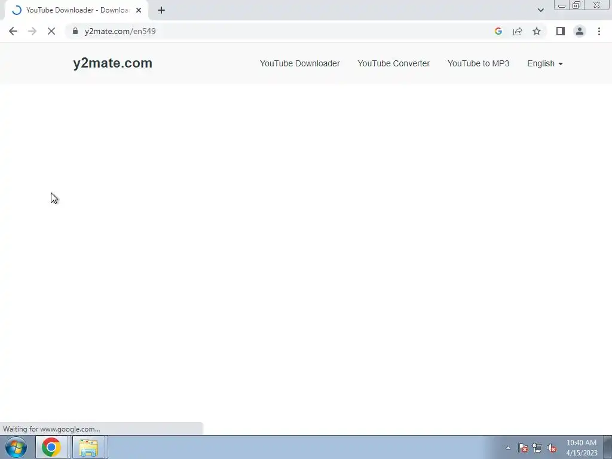Open a new tab with plus button
The width and height of the screenshot is (612, 459).
161,10
